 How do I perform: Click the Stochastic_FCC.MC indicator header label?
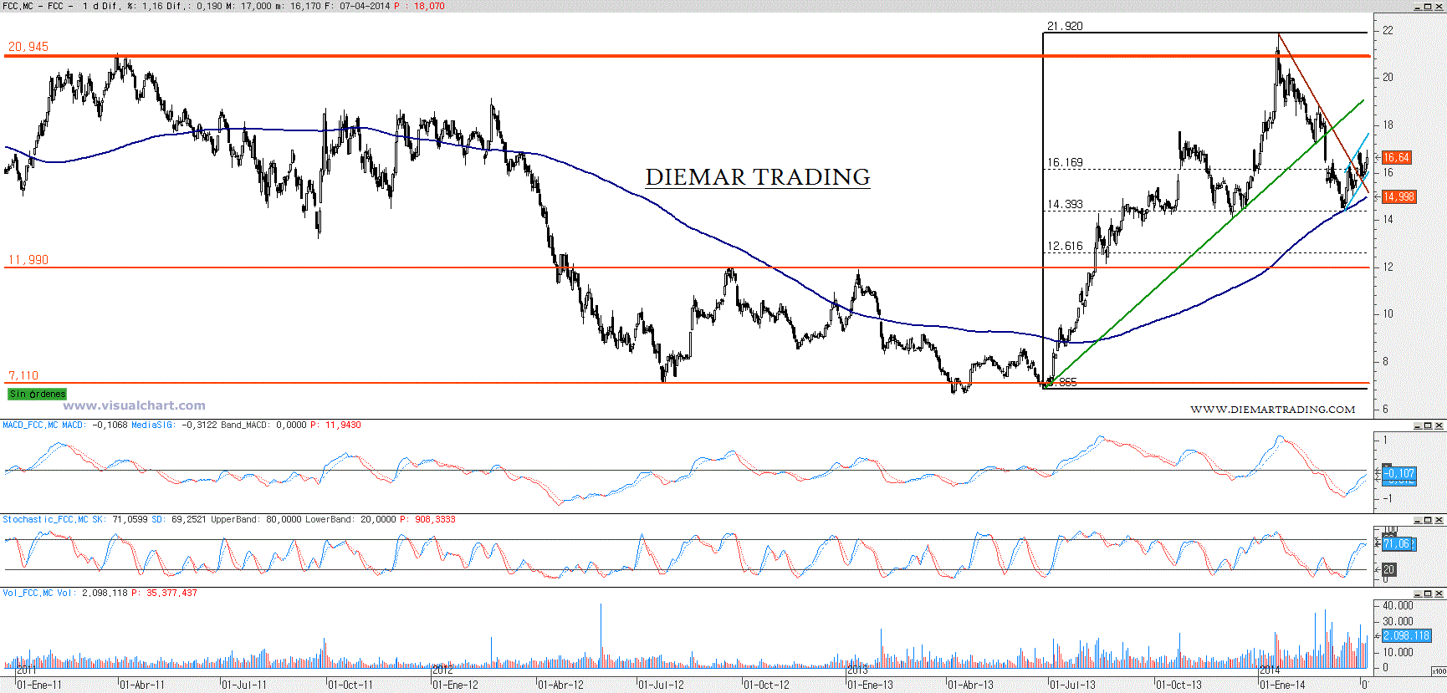point(45,519)
